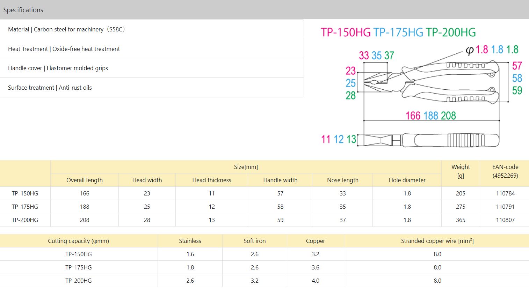
Task: Click the blue TP-175HG label above diagram
Action: coord(398,32)
